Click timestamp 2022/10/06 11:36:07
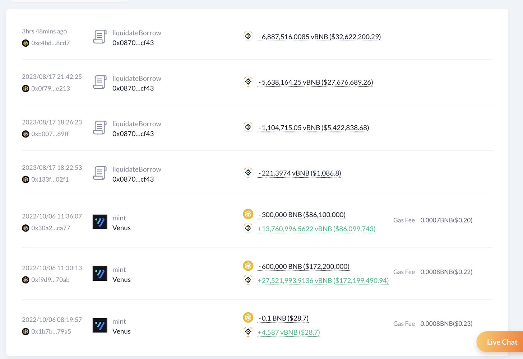The image size is (523, 359). point(52,216)
